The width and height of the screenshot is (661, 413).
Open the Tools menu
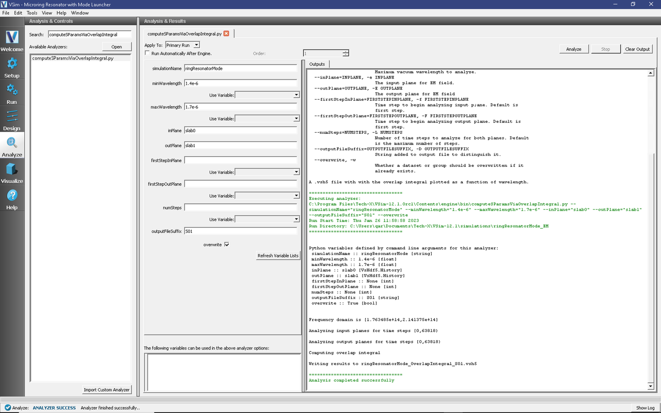pyautogui.click(x=32, y=12)
